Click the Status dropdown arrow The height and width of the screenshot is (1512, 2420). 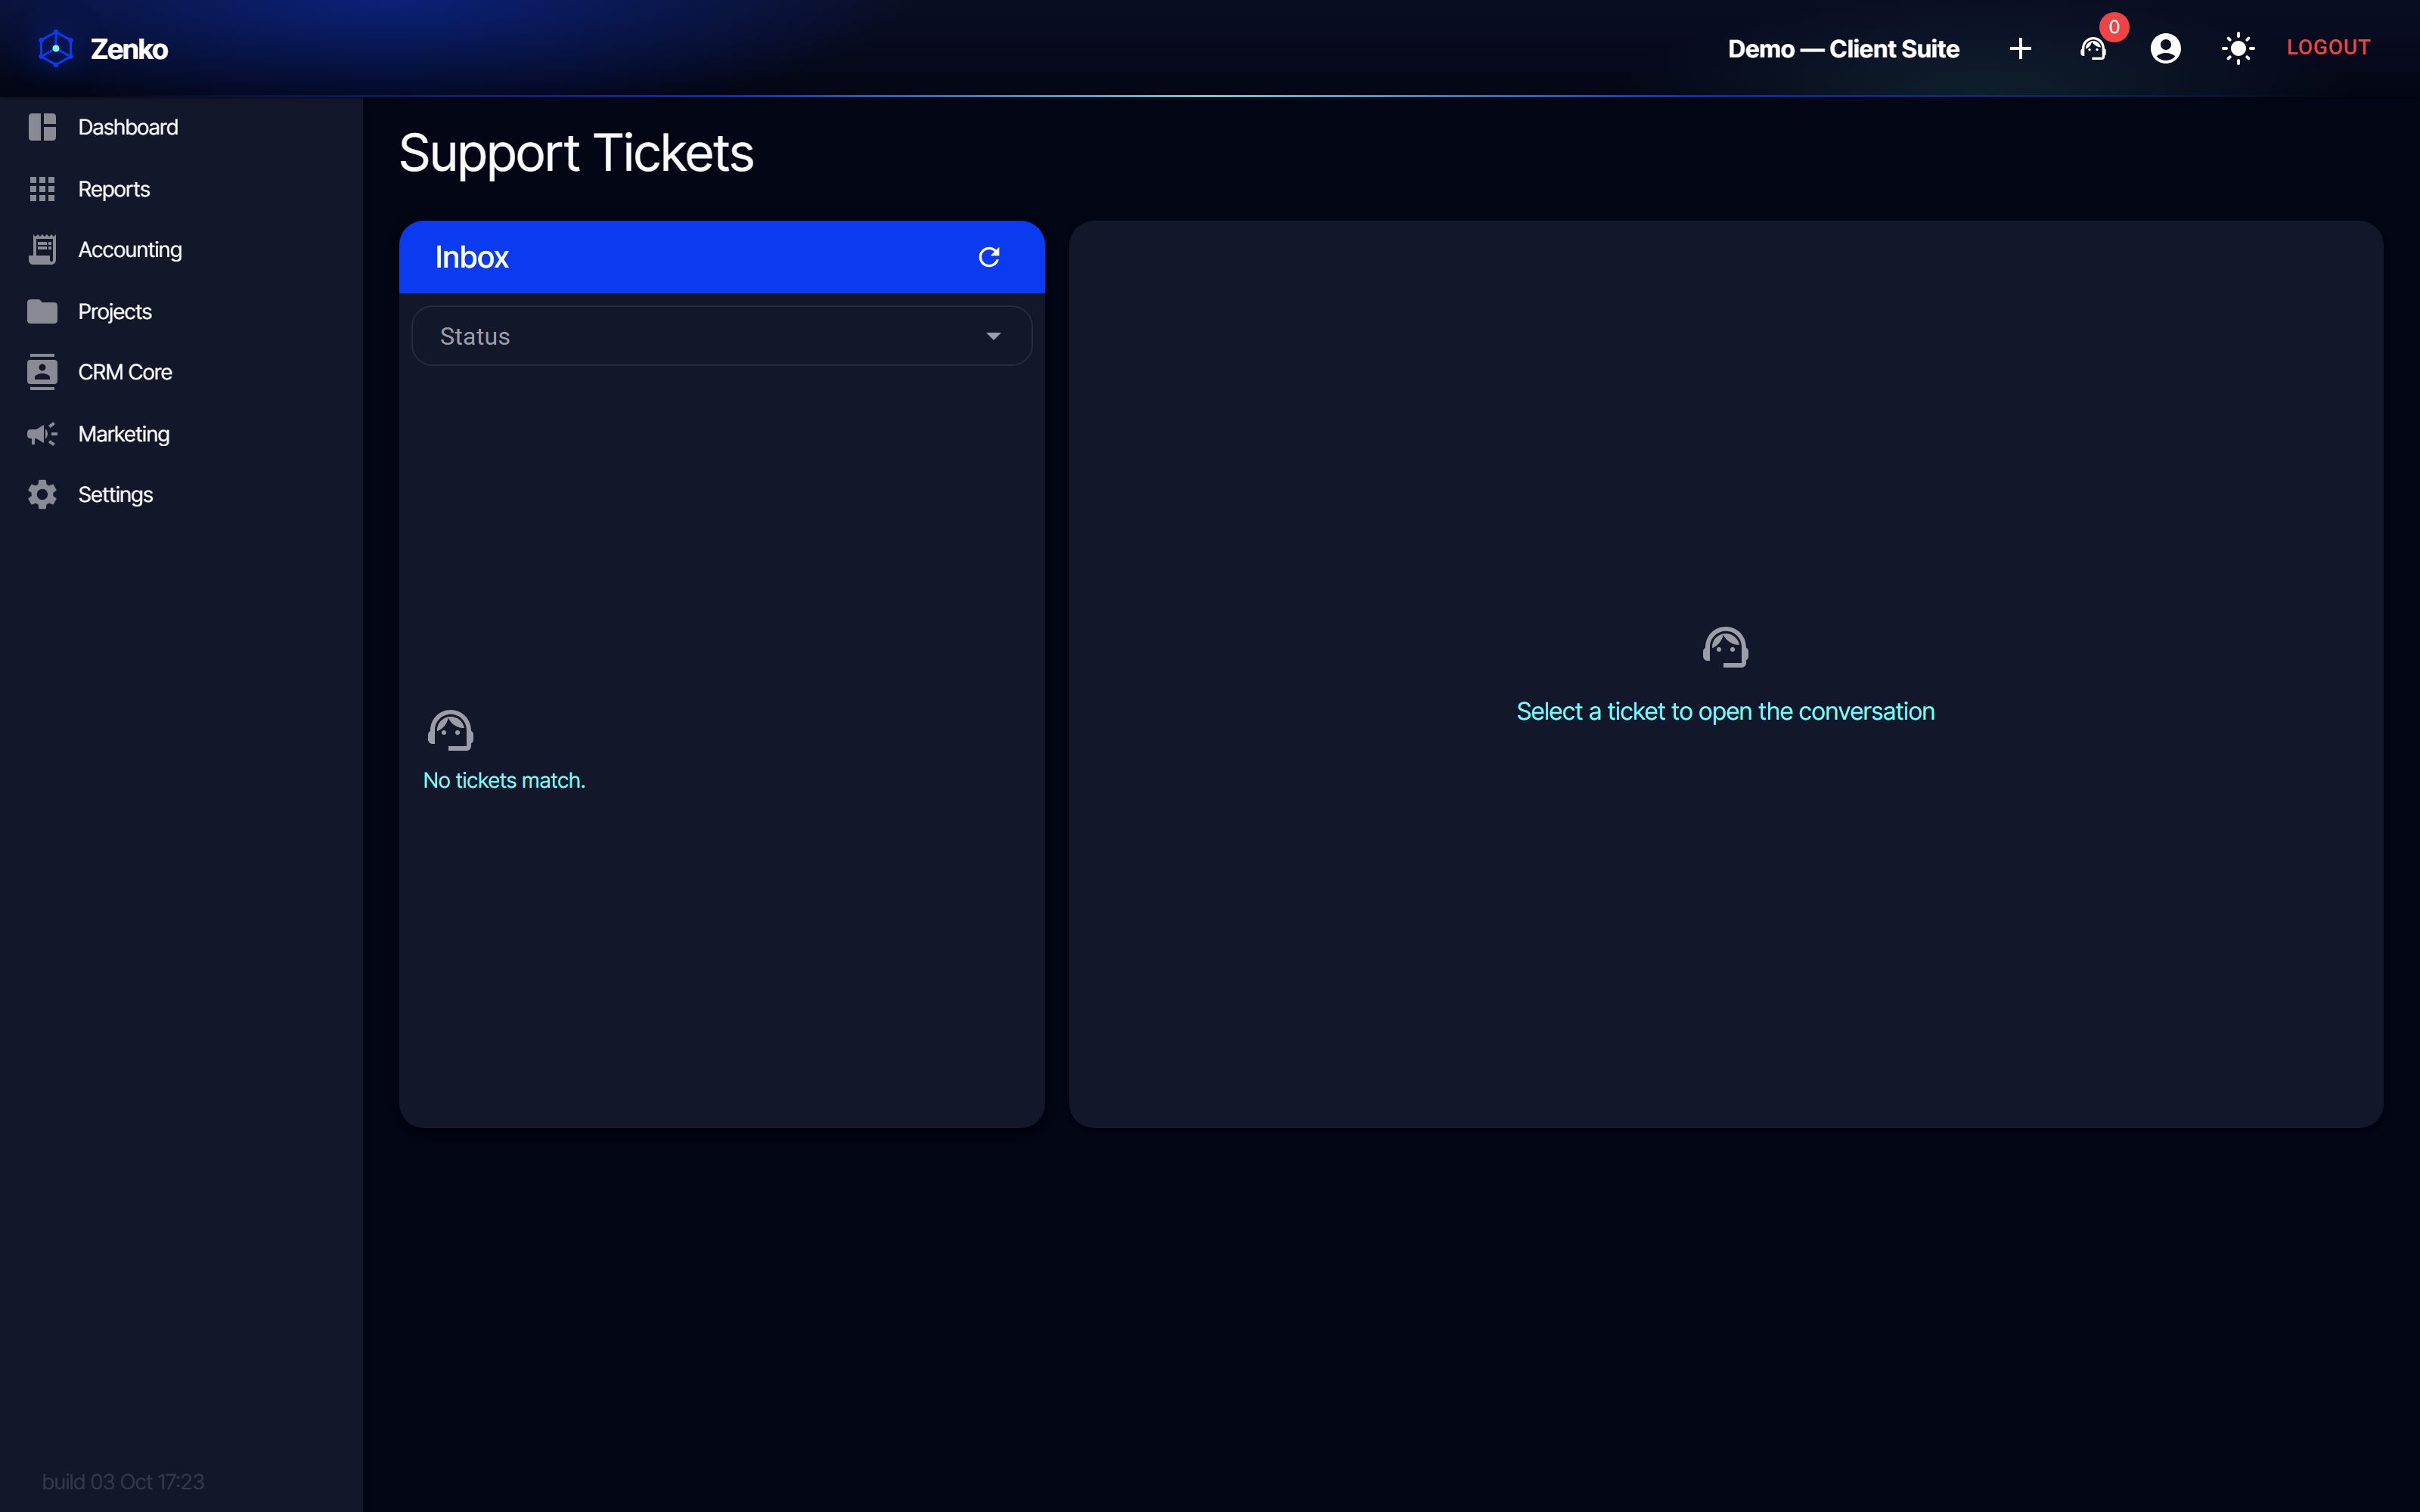coord(993,336)
